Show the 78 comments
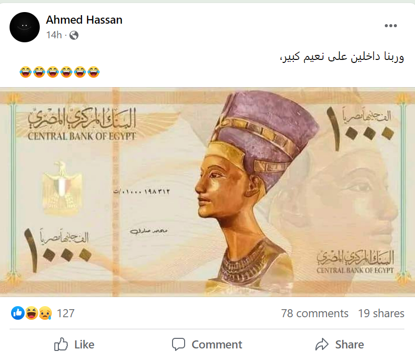 (x=315, y=313)
